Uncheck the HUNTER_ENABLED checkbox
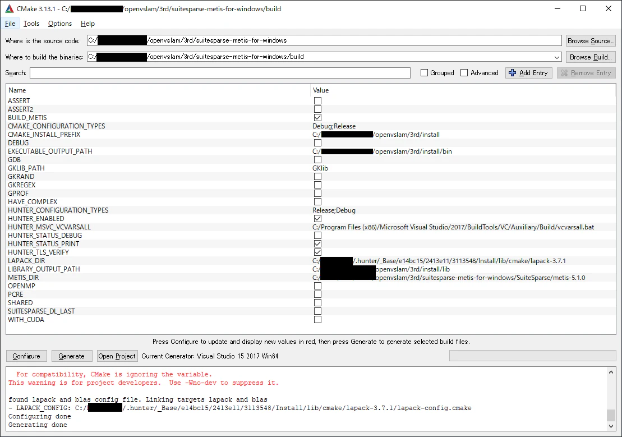The width and height of the screenshot is (622, 437). coord(317,219)
